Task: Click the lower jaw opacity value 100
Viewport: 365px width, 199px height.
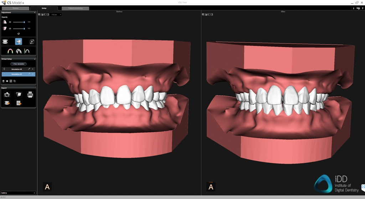Action: pyautogui.click(x=29, y=28)
